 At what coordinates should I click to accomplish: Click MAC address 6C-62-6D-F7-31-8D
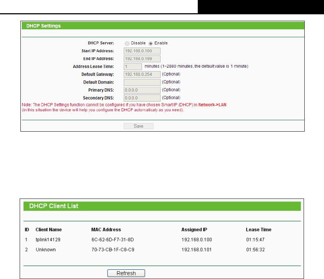click(x=113, y=240)
